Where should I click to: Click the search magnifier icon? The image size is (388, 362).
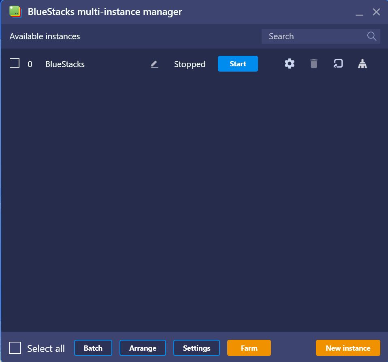point(371,36)
